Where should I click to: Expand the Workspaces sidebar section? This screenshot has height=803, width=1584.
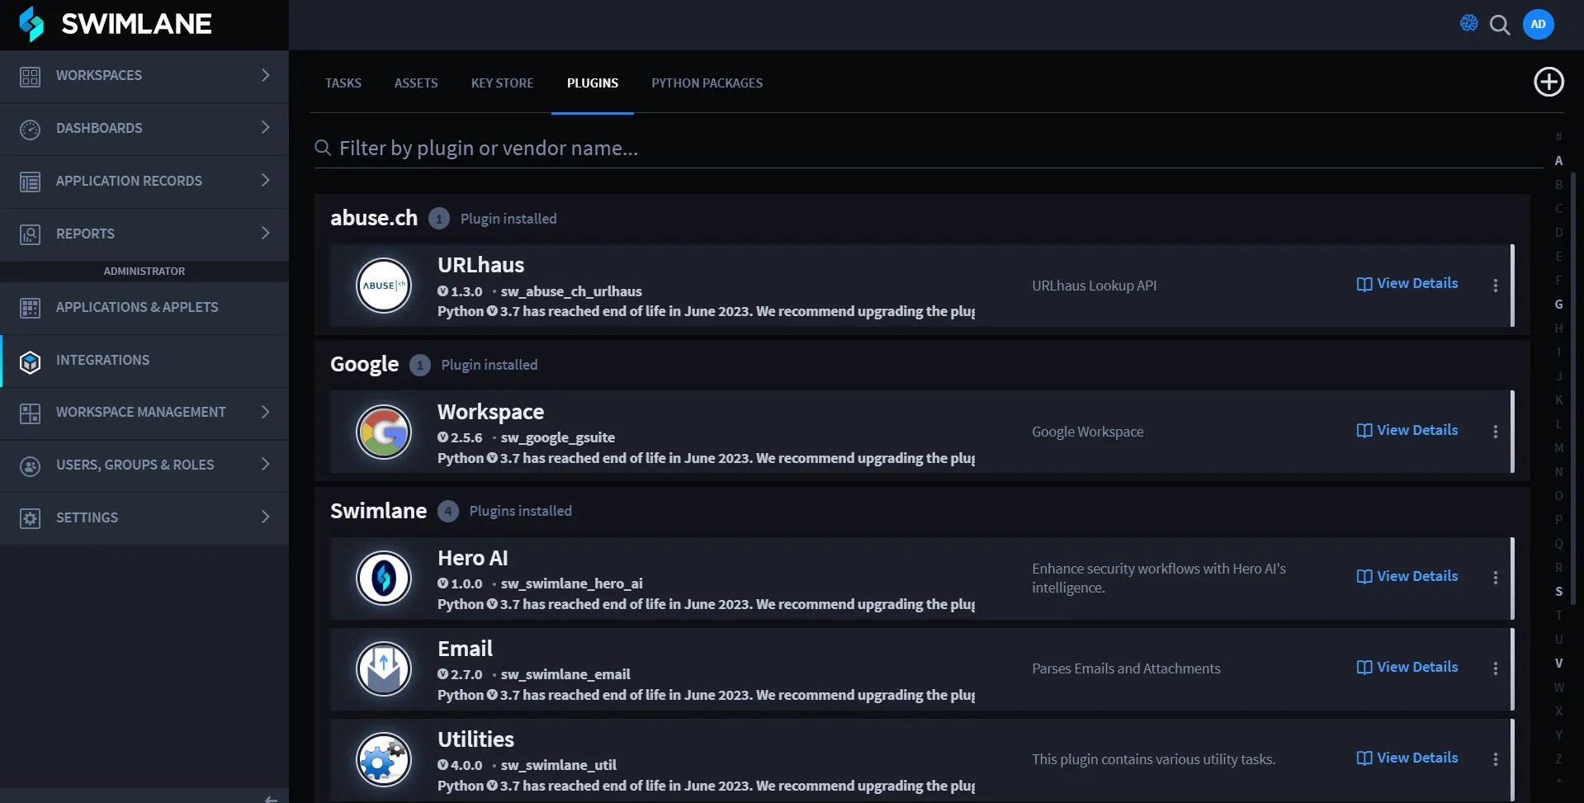[144, 76]
